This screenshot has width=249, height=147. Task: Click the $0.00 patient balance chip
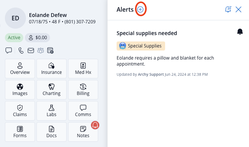pos(38,38)
